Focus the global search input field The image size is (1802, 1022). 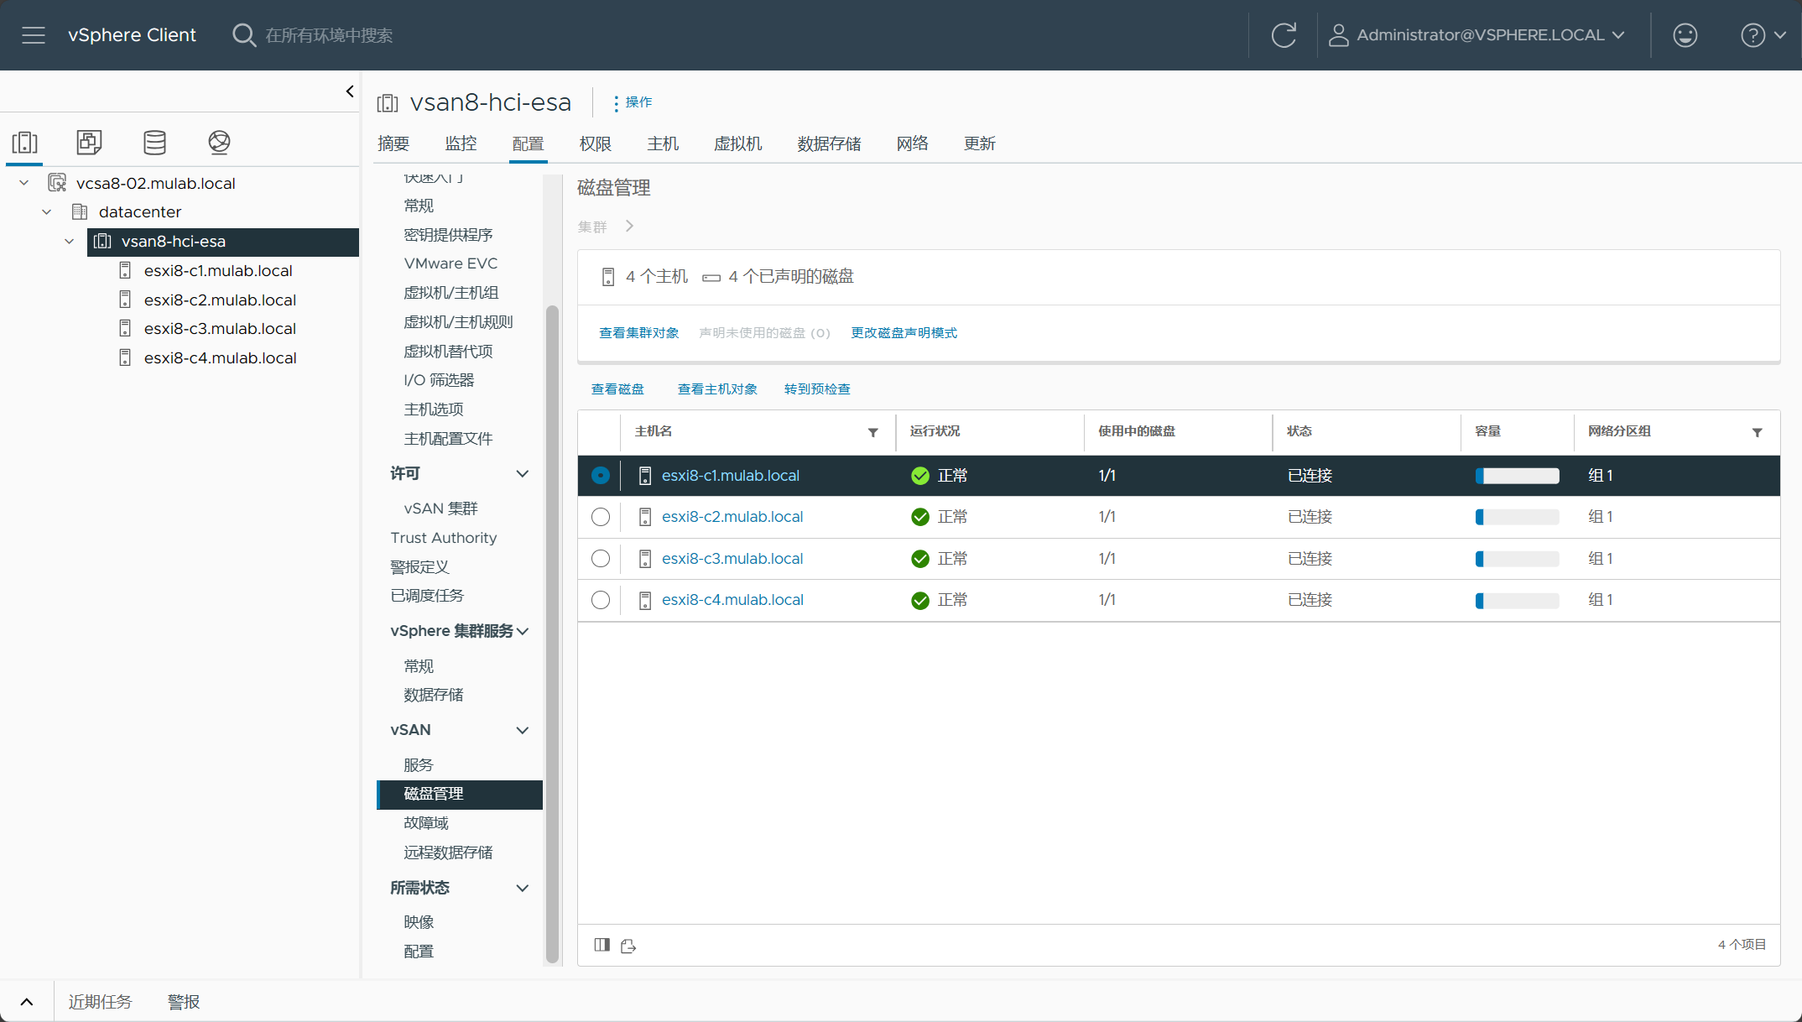click(x=329, y=35)
